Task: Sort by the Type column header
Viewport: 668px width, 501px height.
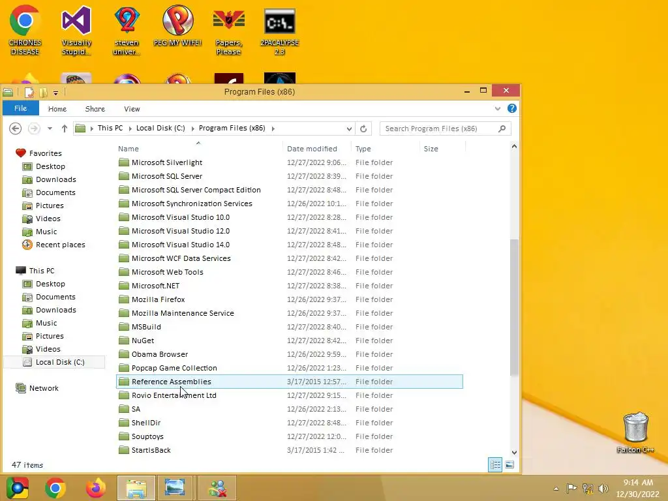Action: (385, 149)
